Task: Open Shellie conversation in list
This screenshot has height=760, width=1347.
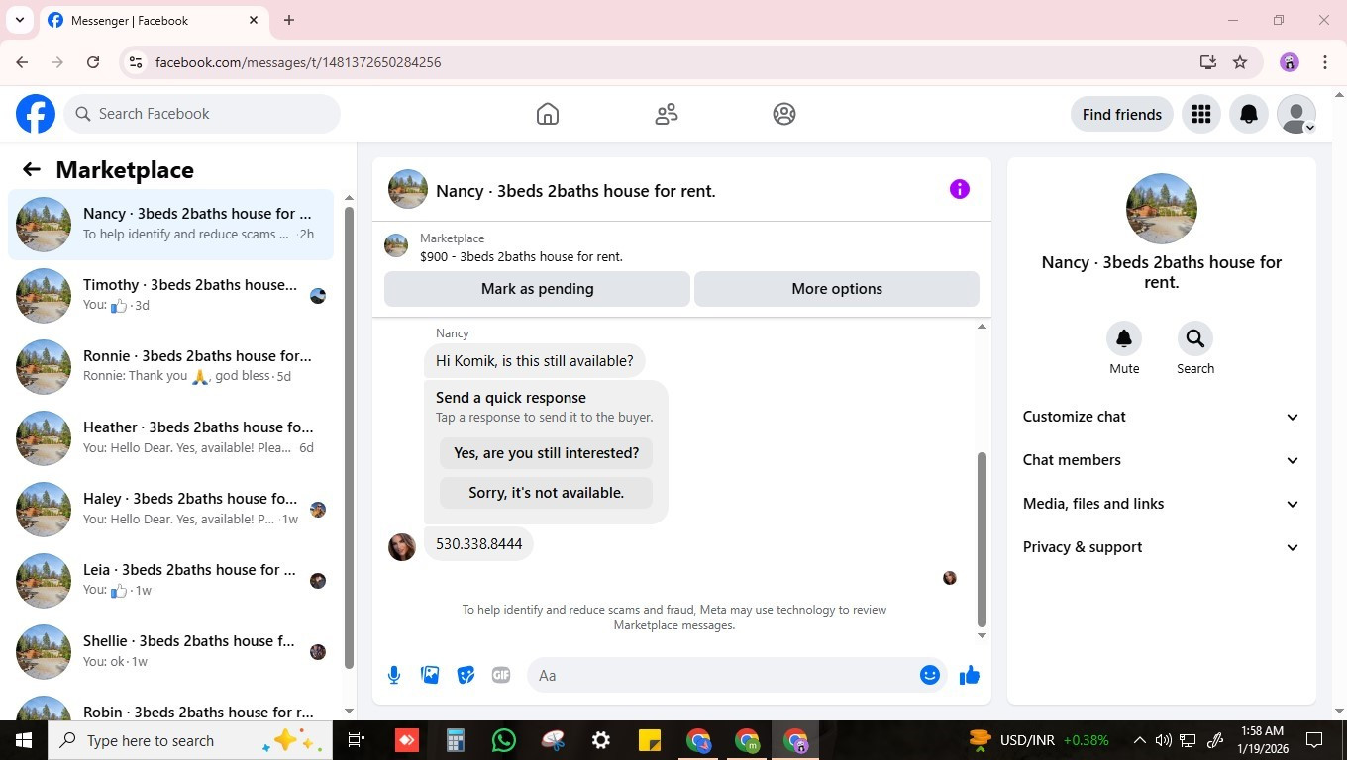Action: tap(170, 652)
